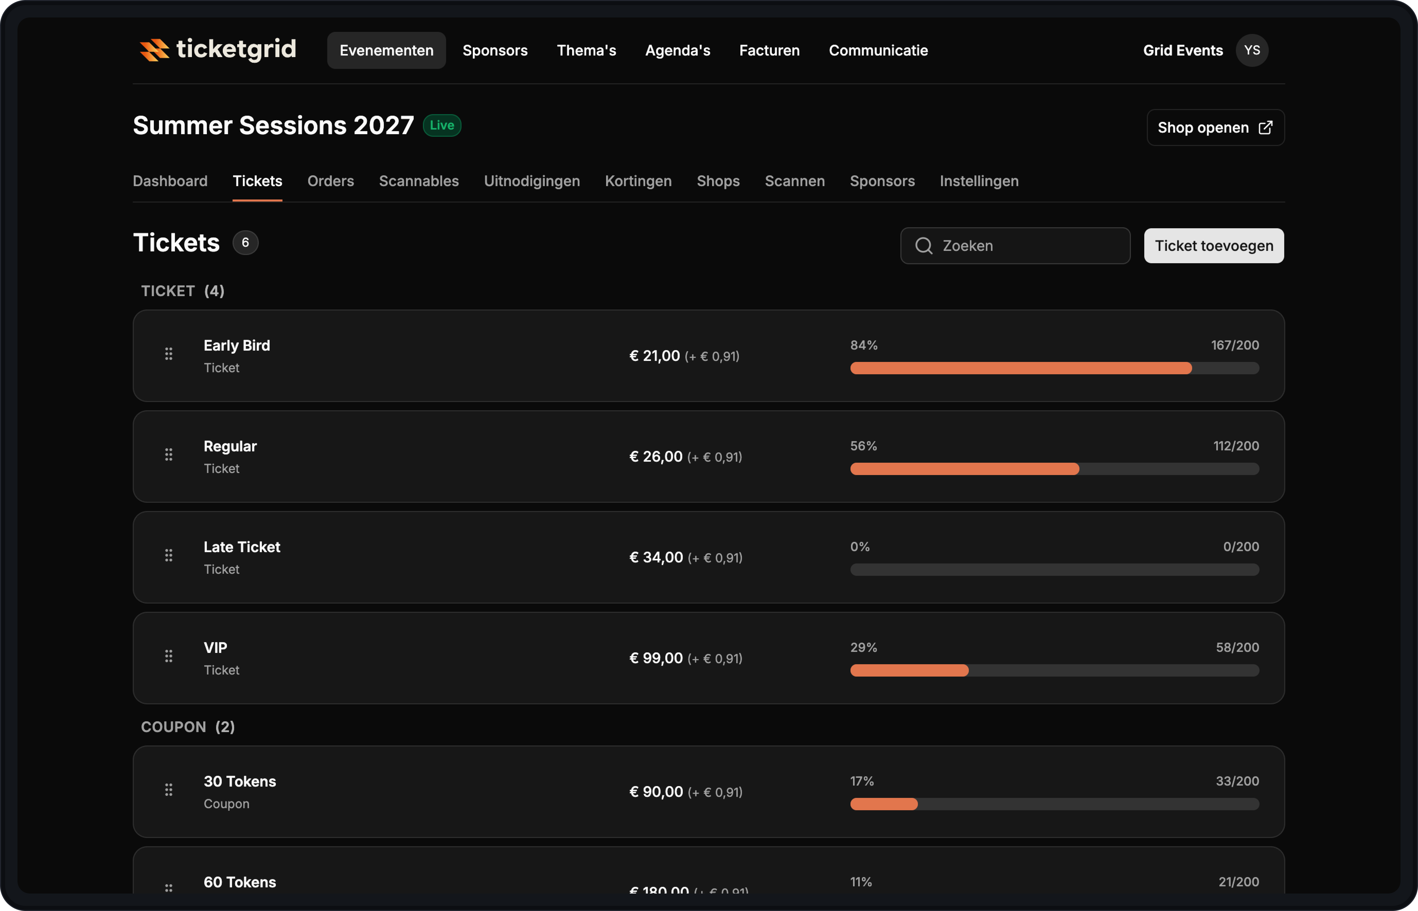Switch to the Dashboard tab

[x=170, y=181]
